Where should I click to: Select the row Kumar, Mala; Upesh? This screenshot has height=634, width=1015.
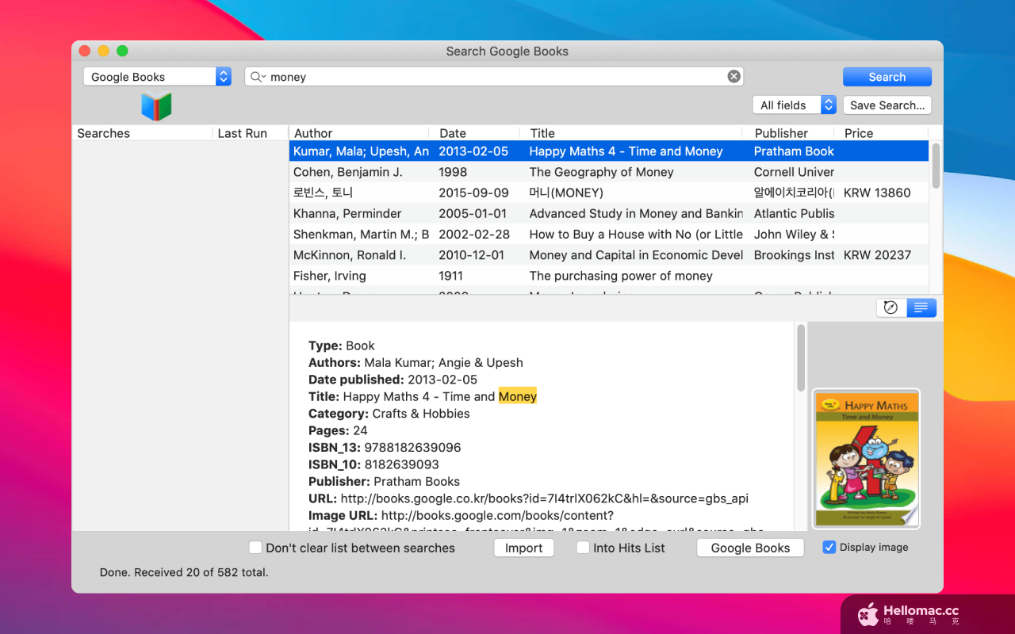[x=609, y=151]
